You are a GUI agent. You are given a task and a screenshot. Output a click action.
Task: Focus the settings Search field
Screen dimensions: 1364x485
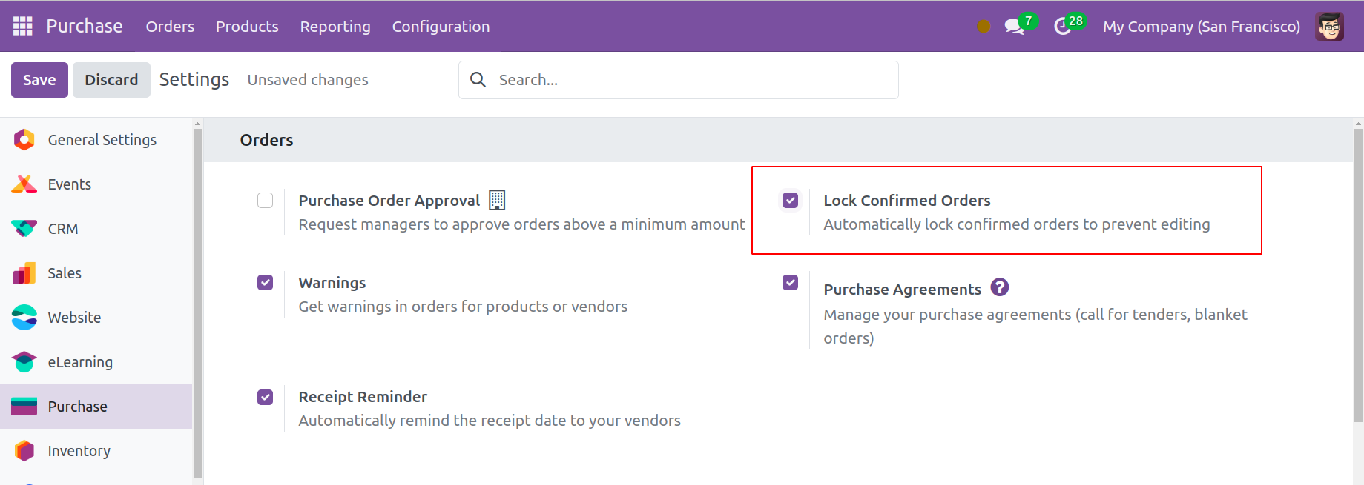690,80
